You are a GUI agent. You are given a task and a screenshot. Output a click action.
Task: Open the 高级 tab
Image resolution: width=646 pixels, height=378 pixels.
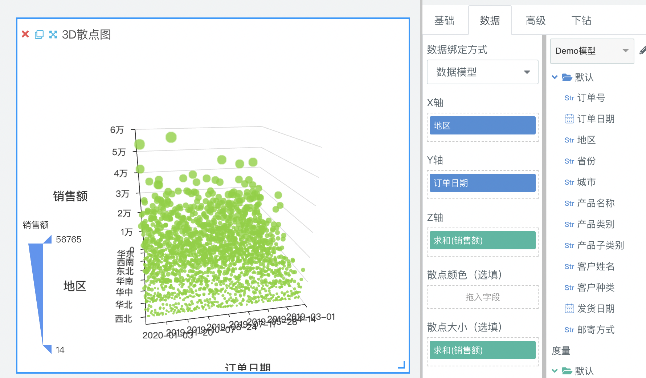[536, 20]
